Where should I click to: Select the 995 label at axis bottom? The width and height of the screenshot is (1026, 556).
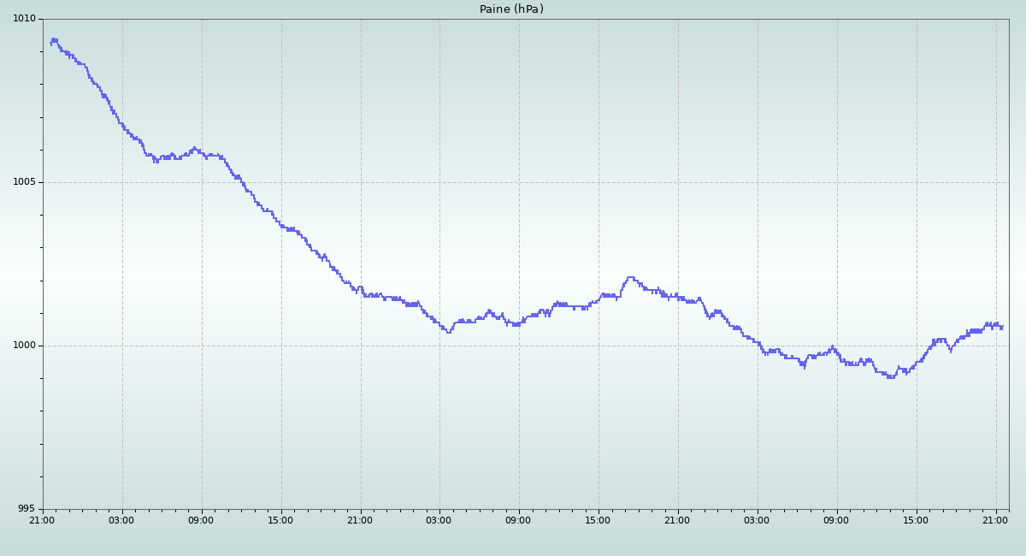point(27,509)
